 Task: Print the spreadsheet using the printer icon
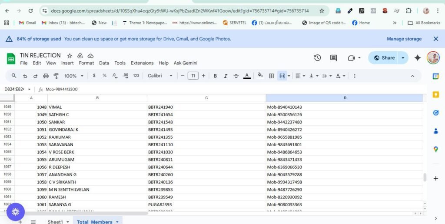point(46,76)
